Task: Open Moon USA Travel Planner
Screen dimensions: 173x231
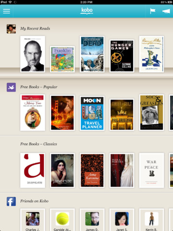Action: [92, 114]
